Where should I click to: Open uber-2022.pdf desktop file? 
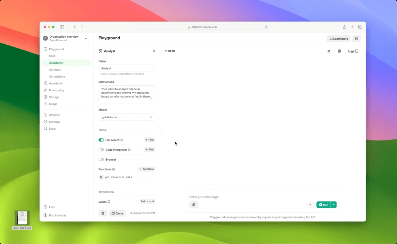tap(22, 220)
